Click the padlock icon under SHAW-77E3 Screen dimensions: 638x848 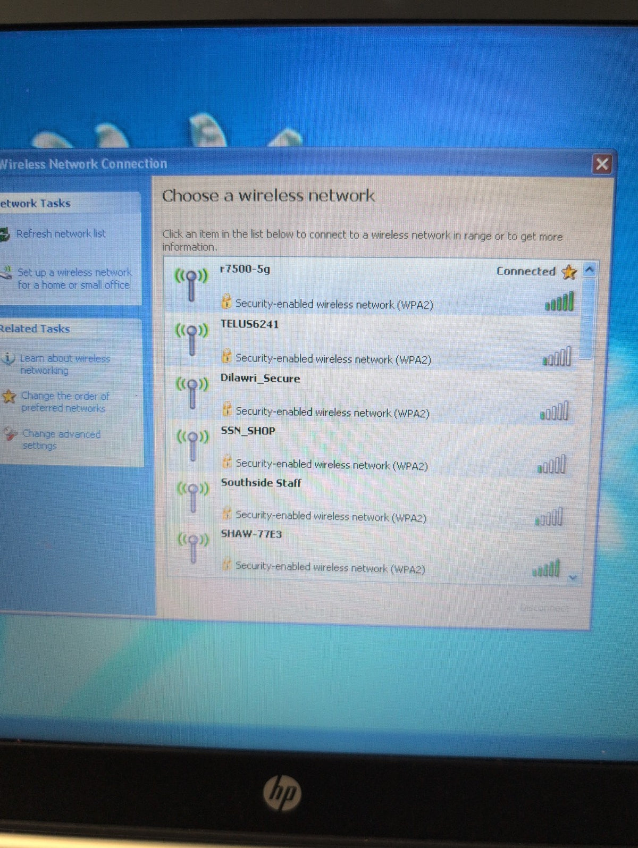[226, 564]
